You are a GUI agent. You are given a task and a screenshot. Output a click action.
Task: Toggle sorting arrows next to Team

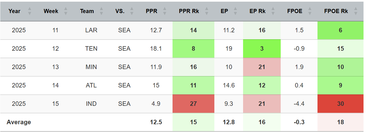click(101, 11)
